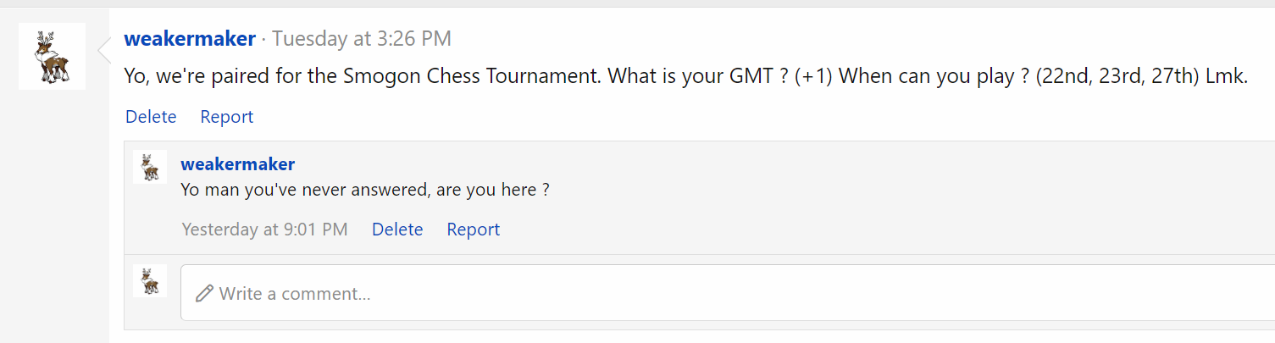Open weakermaker's profile from the main post username
The image size is (1275, 343).
pyautogui.click(x=190, y=38)
